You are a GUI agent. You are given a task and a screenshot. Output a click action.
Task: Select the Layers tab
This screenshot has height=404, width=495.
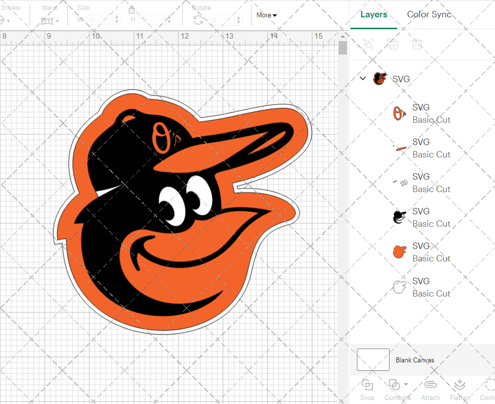coord(374,14)
